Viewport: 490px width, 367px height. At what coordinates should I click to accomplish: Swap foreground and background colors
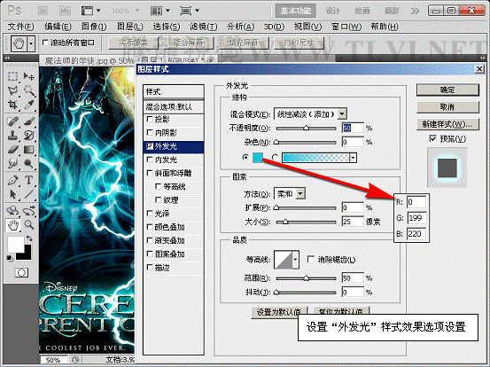click(x=30, y=238)
